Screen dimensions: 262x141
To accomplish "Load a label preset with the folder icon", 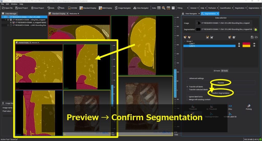I will (x=256, y=37).
